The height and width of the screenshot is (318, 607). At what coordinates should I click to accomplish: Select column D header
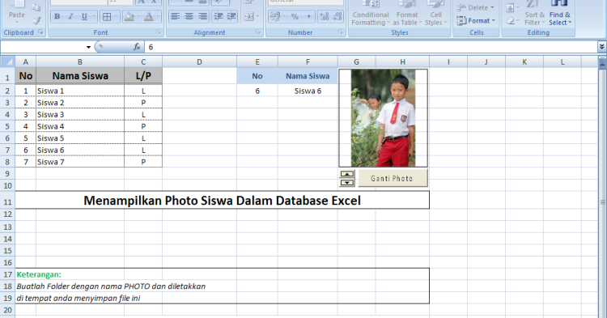click(199, 61)
